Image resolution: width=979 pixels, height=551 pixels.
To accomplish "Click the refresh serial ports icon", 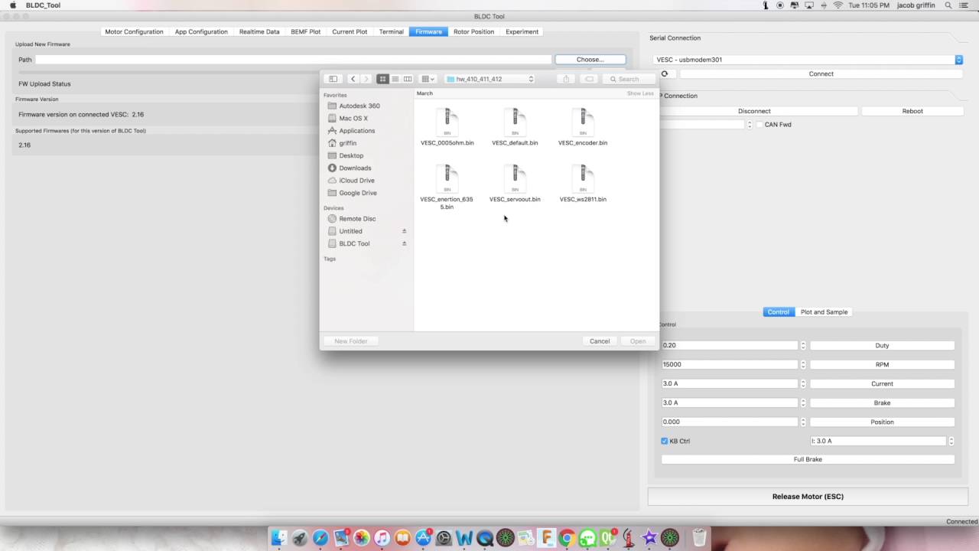I will coord(665,74).
